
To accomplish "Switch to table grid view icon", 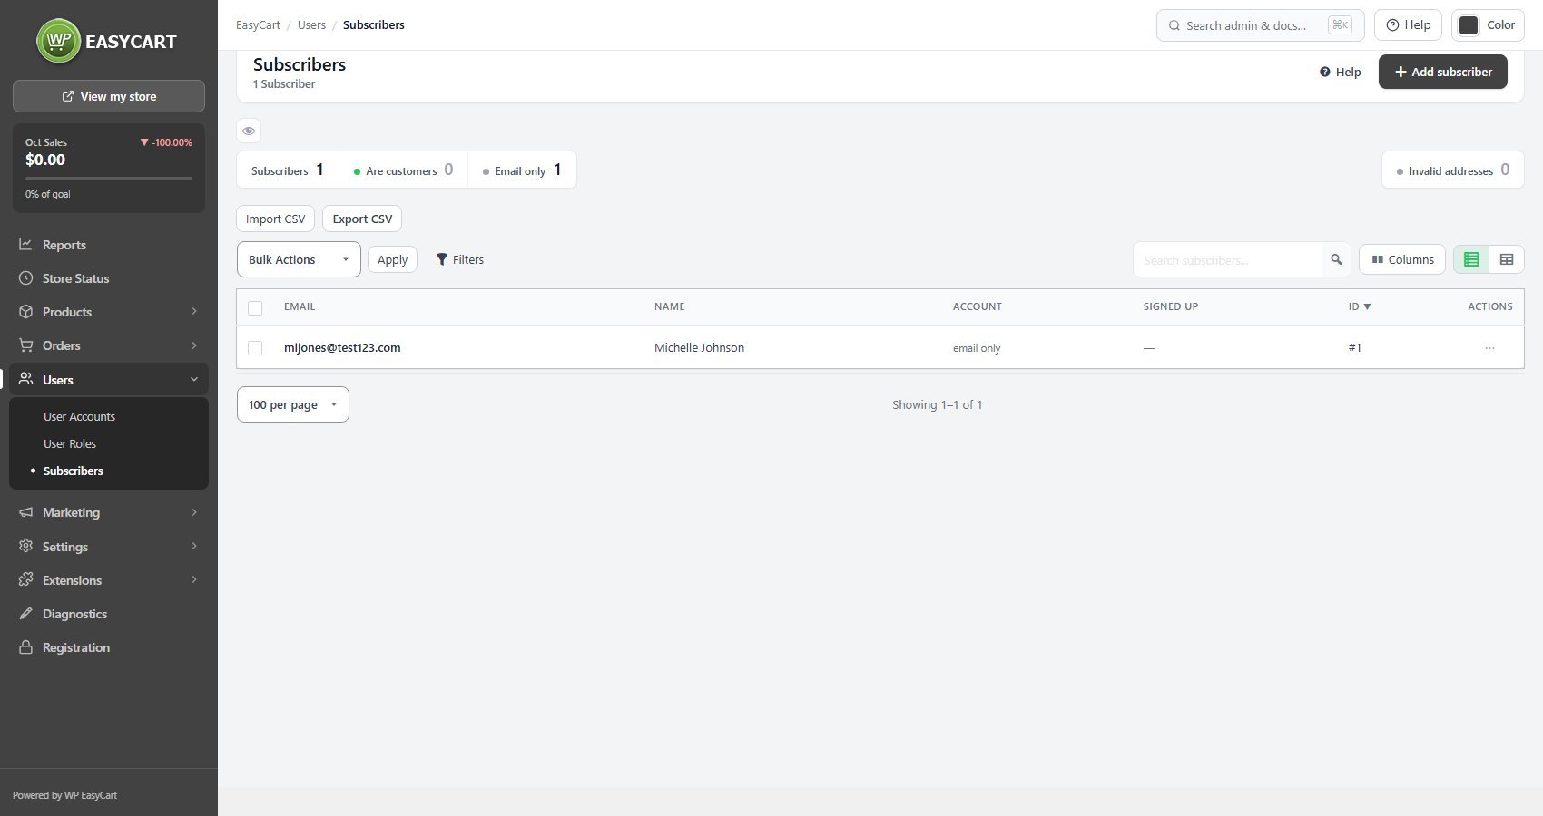I will point(1507,259).
